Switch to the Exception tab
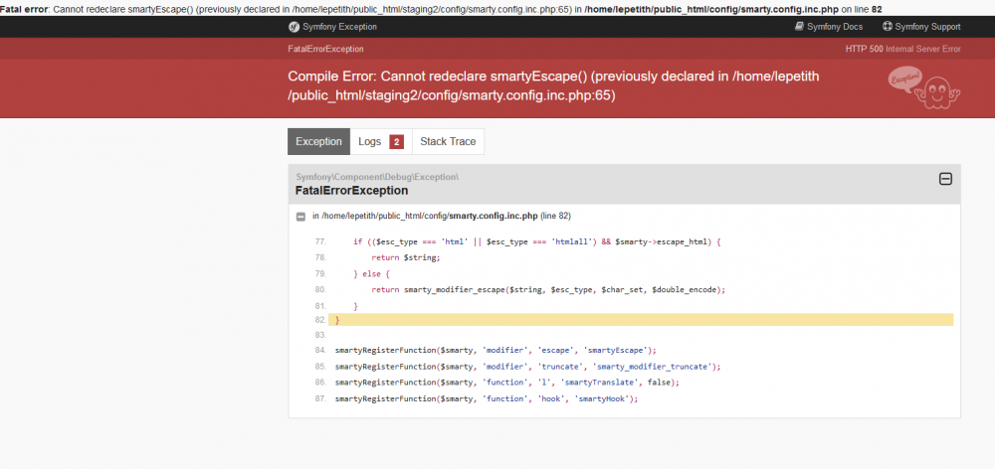Image resolution: width=995 pixels, height=469 pixels. [x=318, y=142]
